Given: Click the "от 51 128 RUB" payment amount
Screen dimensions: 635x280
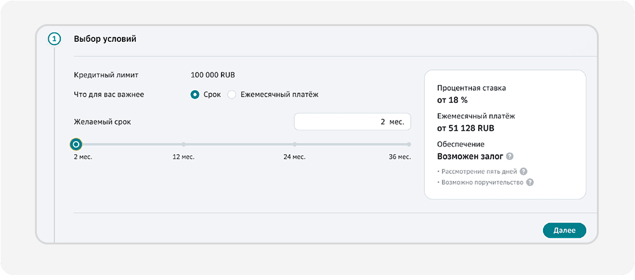Looking at the screenshot, I should [465, 128].
